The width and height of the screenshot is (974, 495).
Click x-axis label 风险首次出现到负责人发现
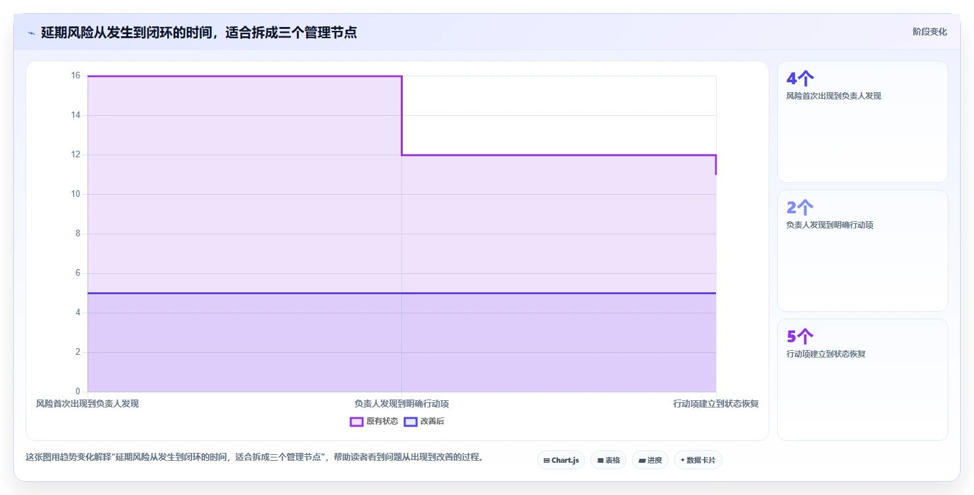click(x=88, y=404)
